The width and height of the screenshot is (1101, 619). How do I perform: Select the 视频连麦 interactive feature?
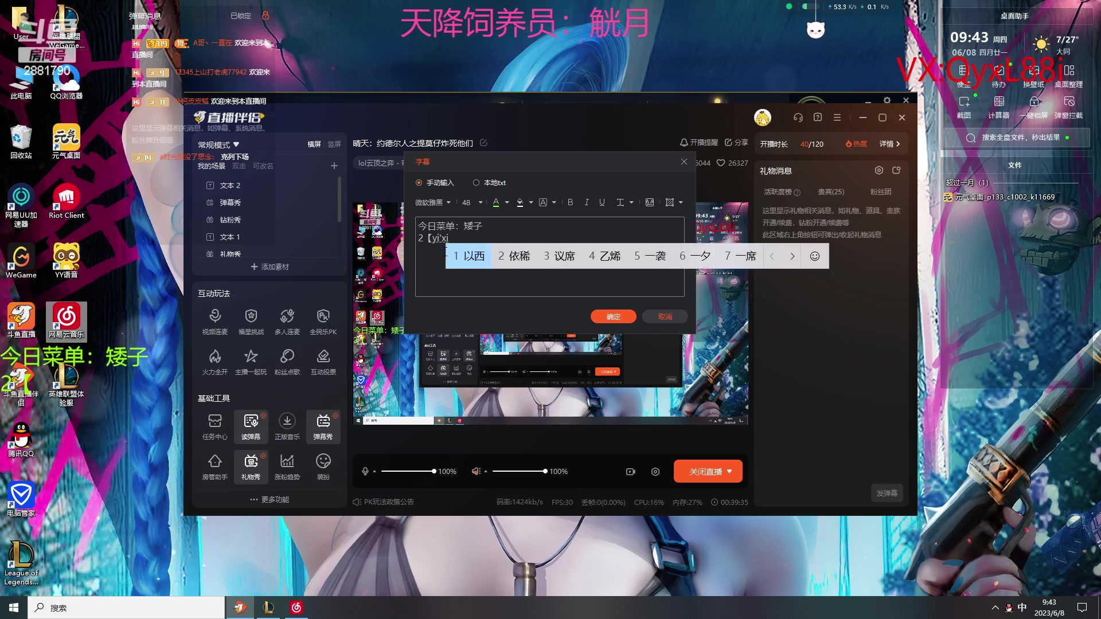pyautogui.click(x=214, y=322)
